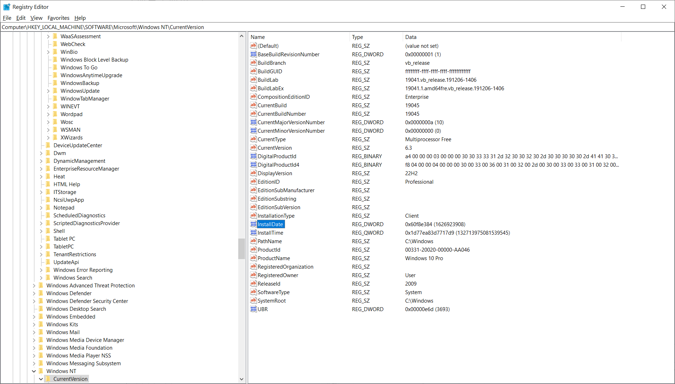Viewport: 675px width, 384px height.
Task: Select the Notepad key folder icon
Action: (48, 207)
